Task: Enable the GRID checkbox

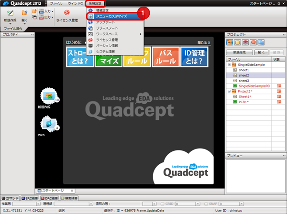Action: point(162,204)
